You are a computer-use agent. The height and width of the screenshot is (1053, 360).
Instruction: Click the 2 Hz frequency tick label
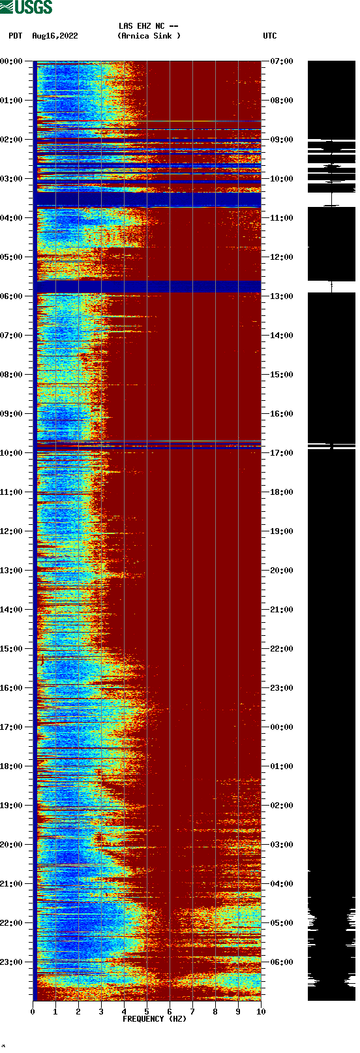pyautogui.click(x=78, y=1012)
